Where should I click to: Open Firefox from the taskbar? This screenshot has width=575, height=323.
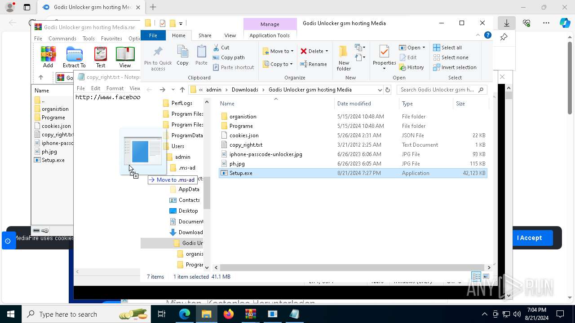[x=229, y=314]
